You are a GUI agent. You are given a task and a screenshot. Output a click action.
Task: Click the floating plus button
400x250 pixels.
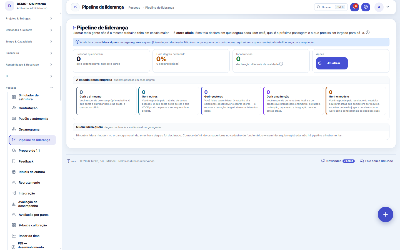pos(385,214)
